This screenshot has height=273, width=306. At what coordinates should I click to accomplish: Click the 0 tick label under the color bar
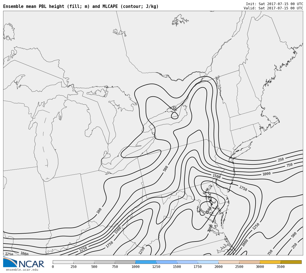coord(53,267)
